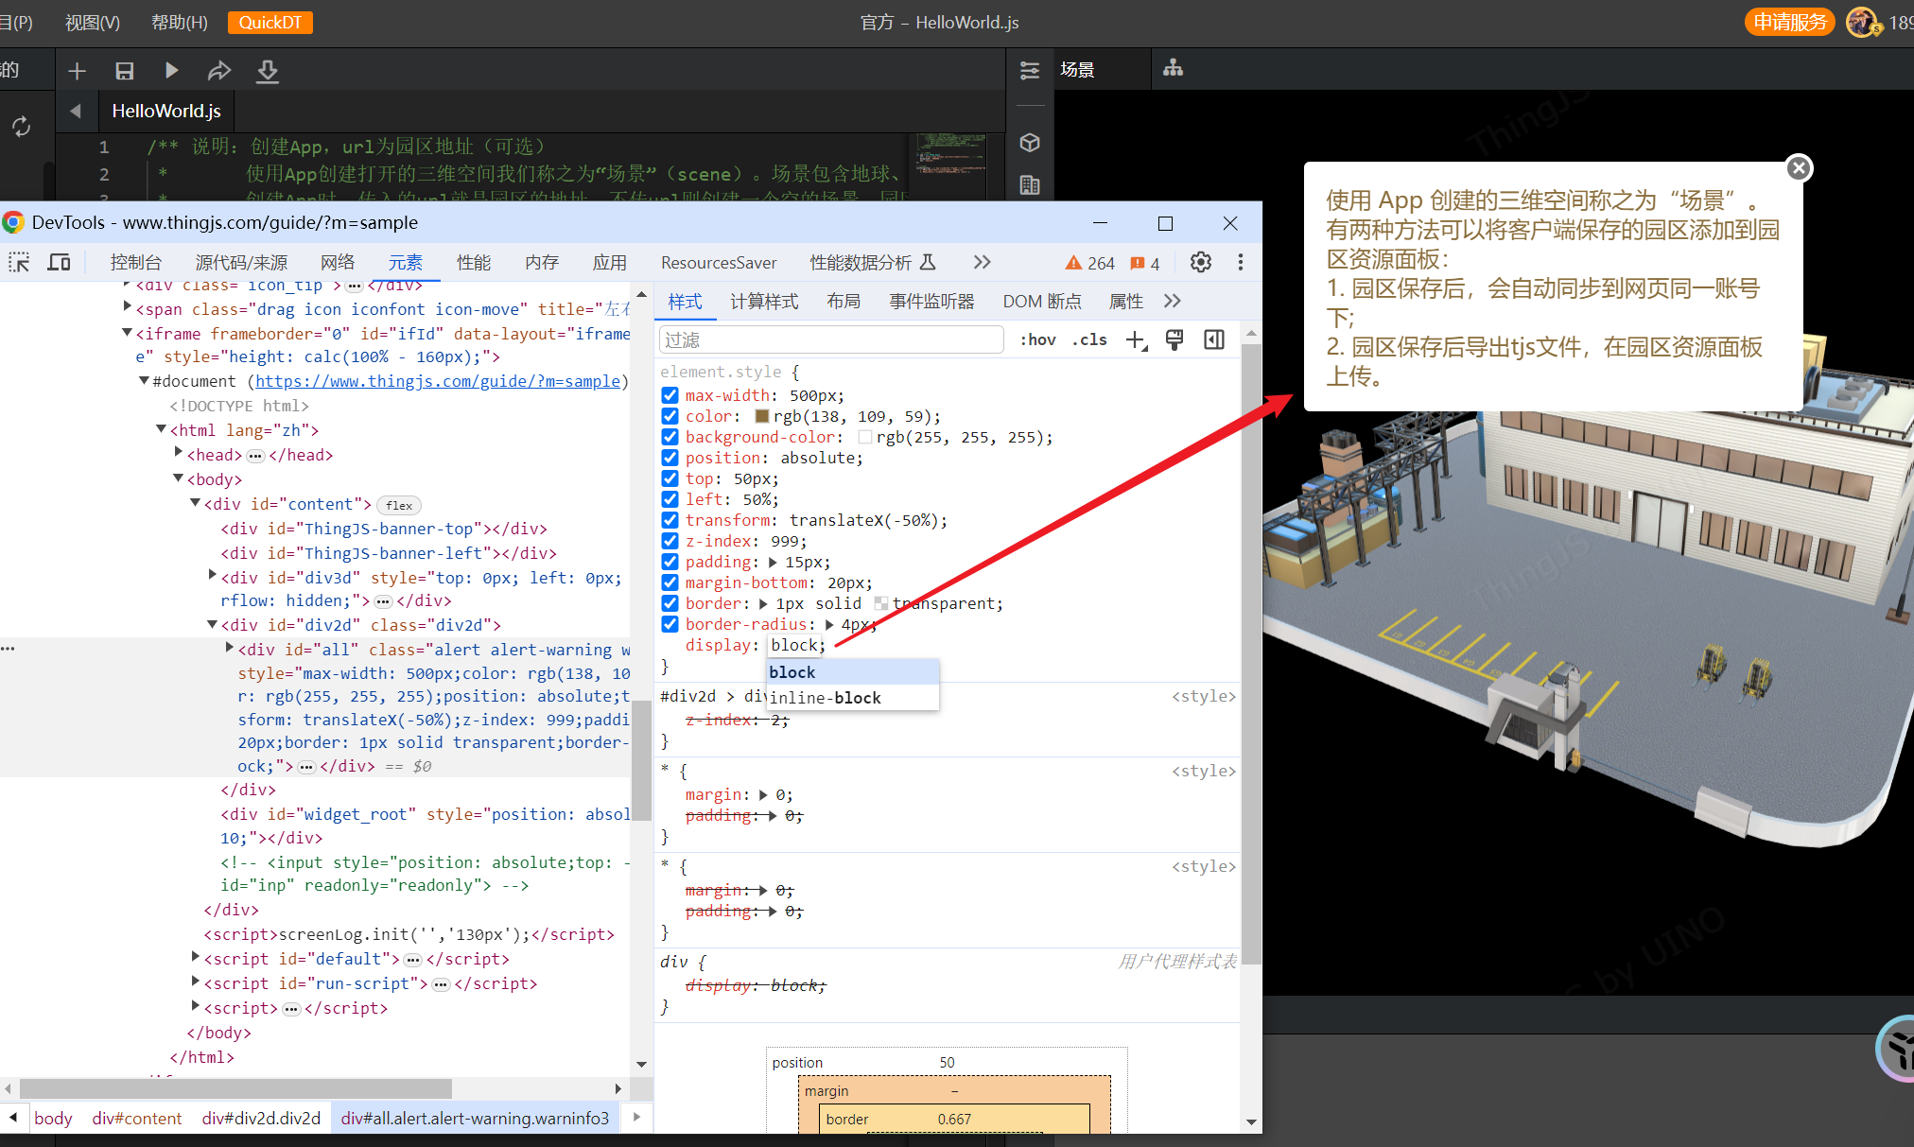Click the issues count 4 indicator
The width and height of the screenshot is (1914, 1147).
[x=1145, y=263]
